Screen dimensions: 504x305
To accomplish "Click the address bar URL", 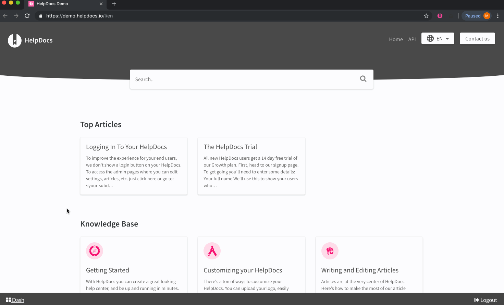I will click(x=79, y=16).
